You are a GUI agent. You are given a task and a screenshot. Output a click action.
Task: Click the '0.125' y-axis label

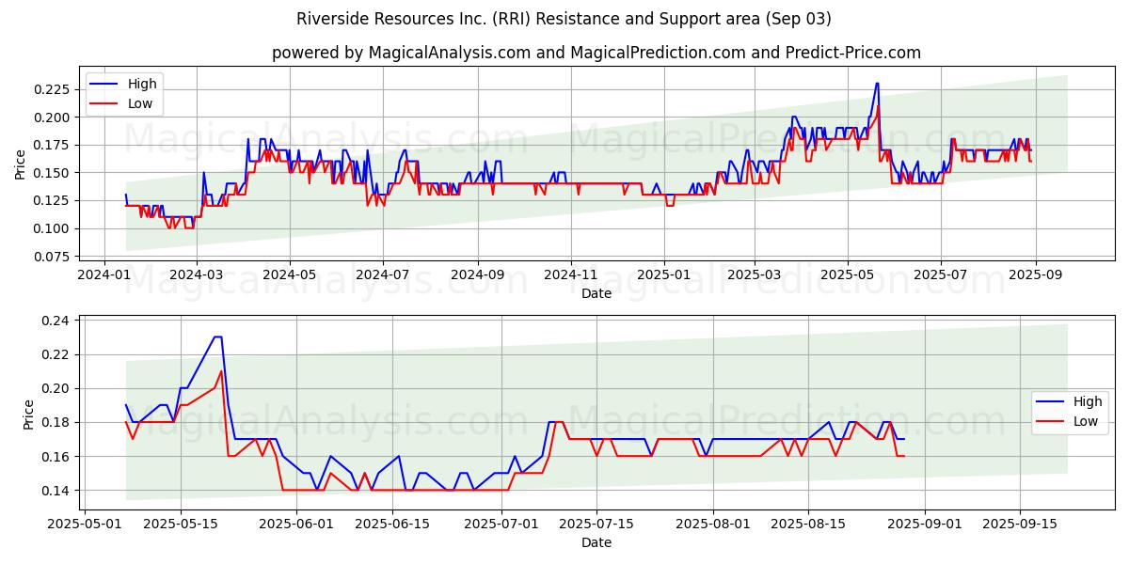point(51,200)
